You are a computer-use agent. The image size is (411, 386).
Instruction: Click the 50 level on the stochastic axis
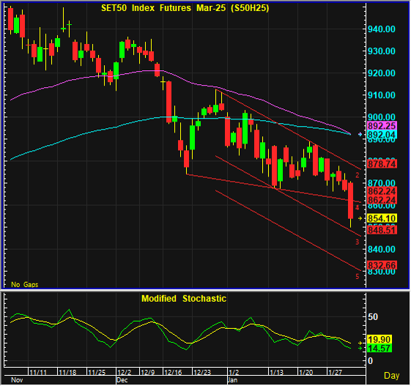click(373, 317)
